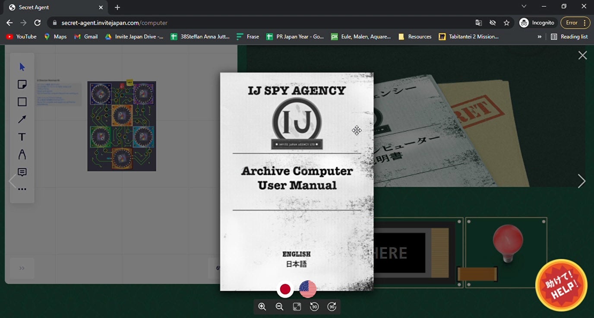This screenshot has height=318, width=594.
Task: Reload the current page
Action: (x=38, y=22)
